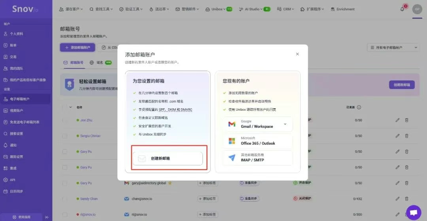Click the paper plane IMAP icon
Image resolution: width=427 pixels, height=221 pixels.
click(232, 158)
